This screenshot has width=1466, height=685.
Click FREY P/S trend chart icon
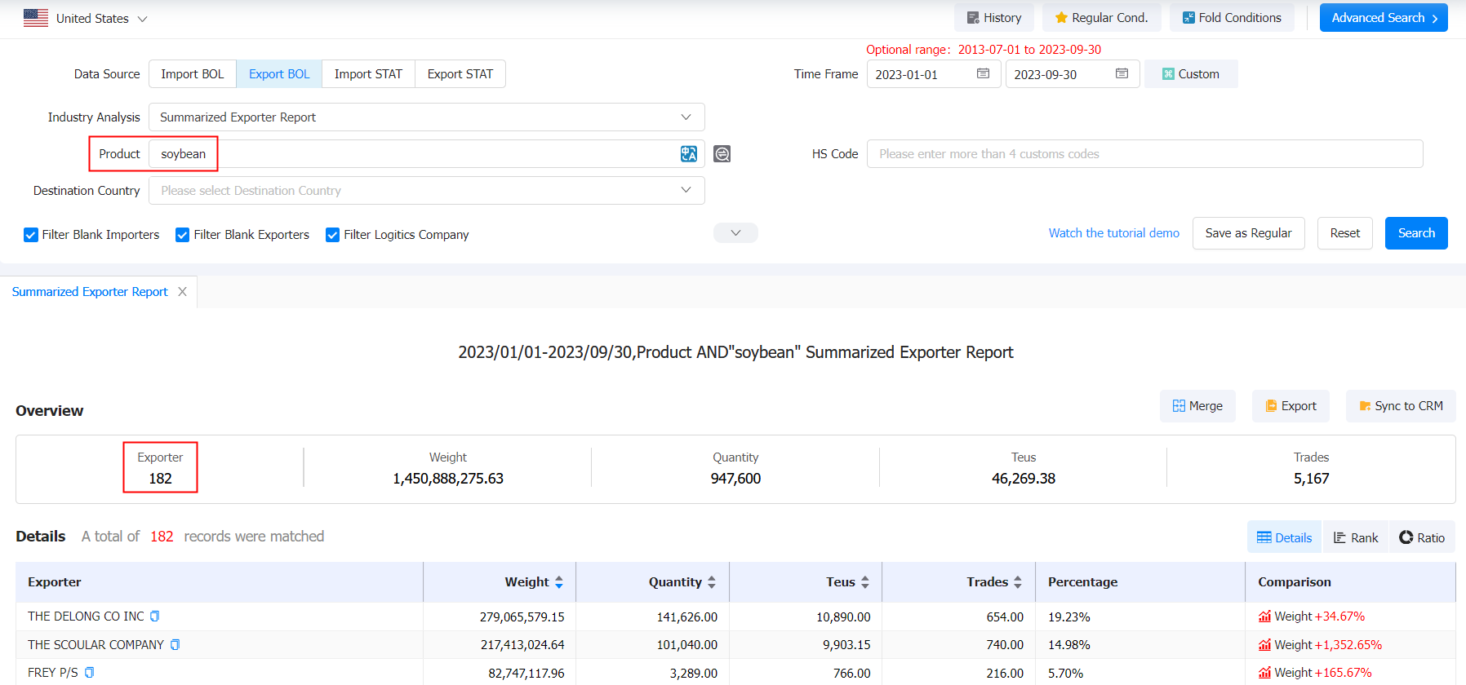tap(1264, 673)
